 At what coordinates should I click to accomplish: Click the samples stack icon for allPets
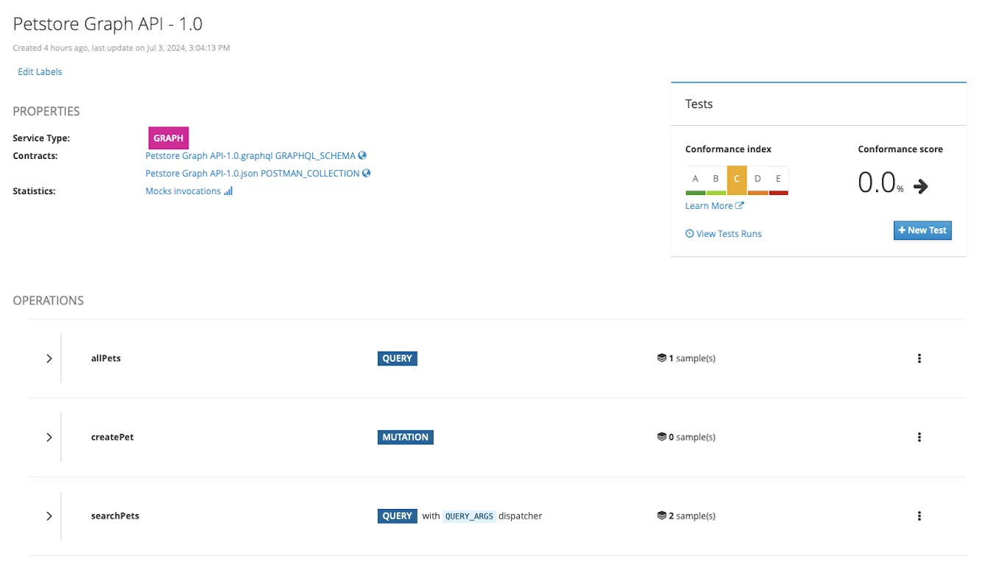tap(661, 358)
